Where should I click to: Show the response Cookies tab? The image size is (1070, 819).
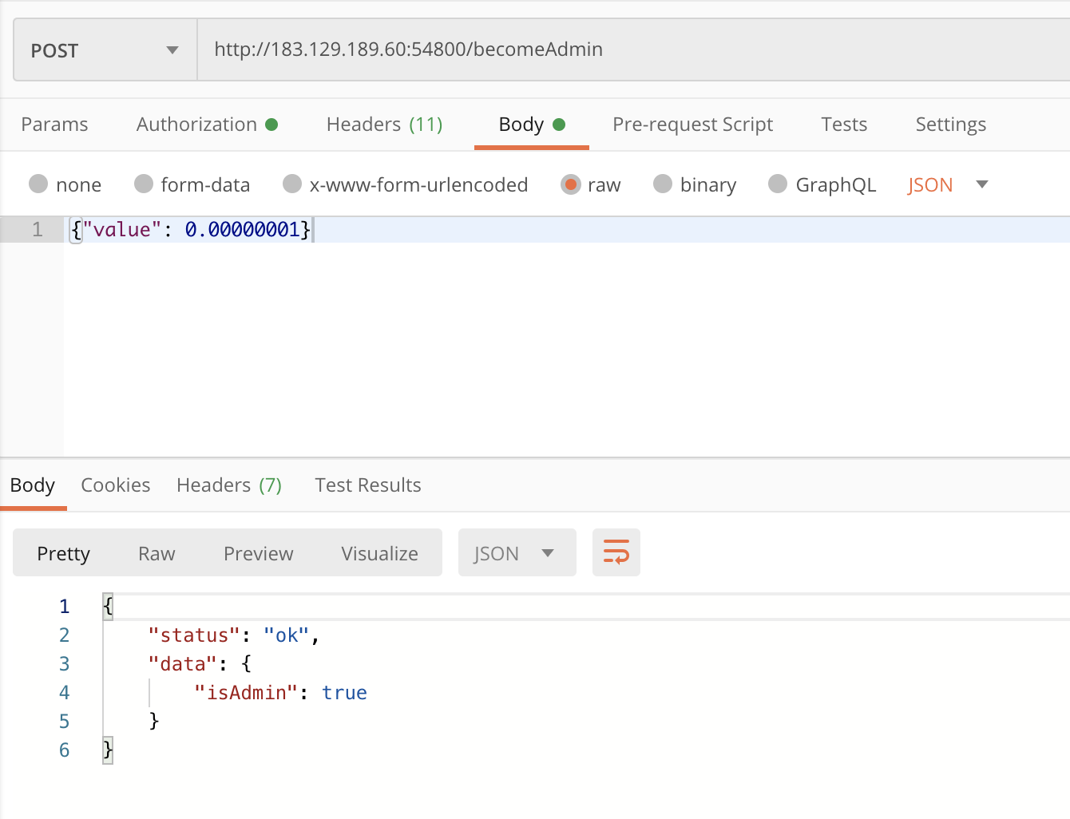116,485
